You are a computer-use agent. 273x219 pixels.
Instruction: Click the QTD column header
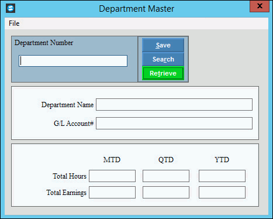166,160
